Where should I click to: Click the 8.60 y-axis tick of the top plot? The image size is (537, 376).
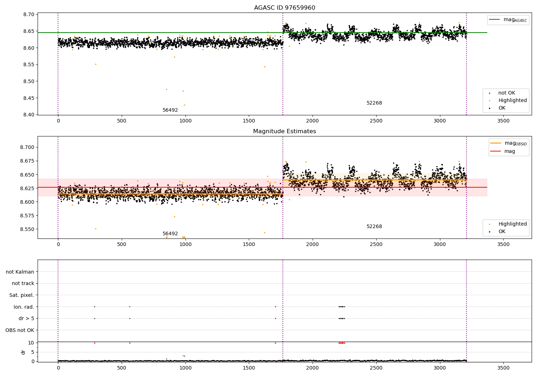[29, 48]
